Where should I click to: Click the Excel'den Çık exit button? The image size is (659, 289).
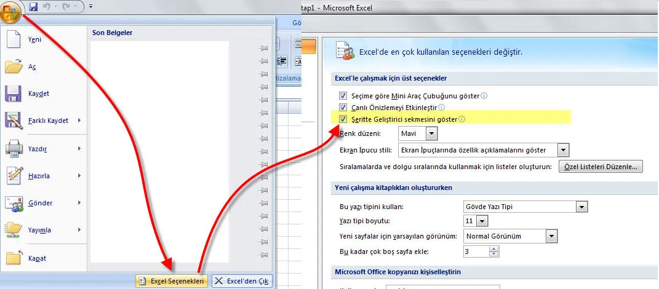coord(241,281)
